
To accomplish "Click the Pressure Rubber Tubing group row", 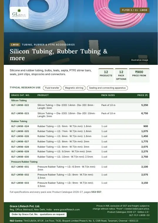I will (x=80, y=162).
